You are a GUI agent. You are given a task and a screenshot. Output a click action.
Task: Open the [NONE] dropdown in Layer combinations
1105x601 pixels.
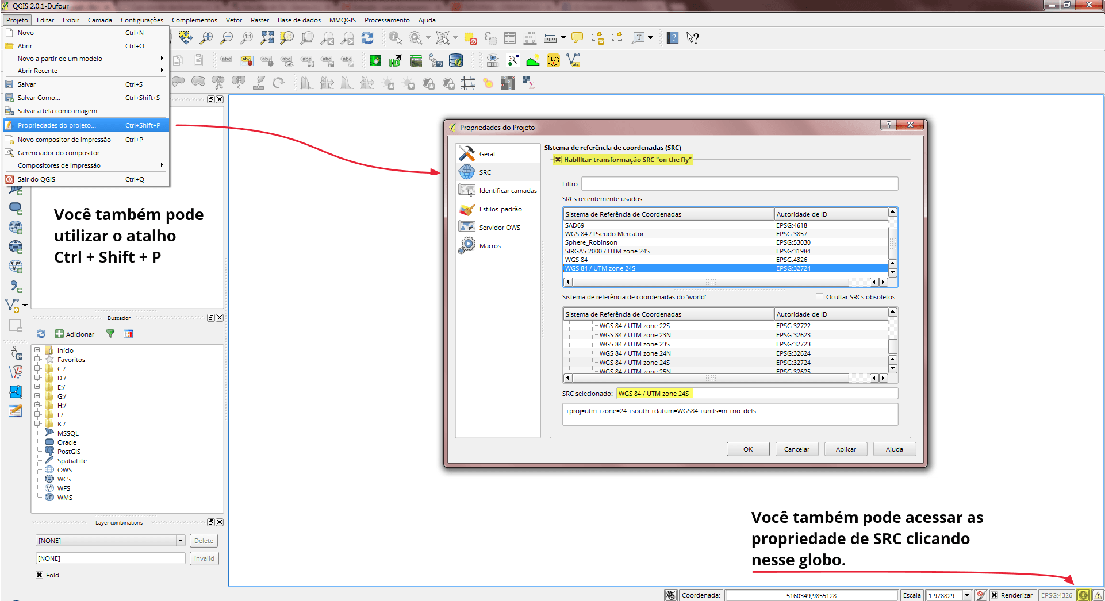[181, 540]
